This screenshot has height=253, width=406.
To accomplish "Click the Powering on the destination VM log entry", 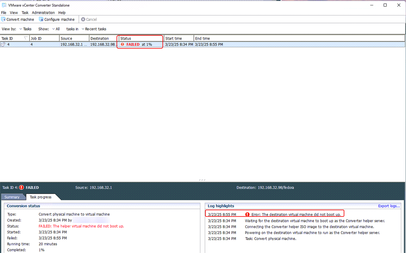I will (x=312, y=233).
